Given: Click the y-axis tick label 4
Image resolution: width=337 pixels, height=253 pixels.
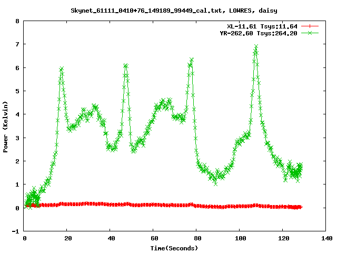Looking at the screenshot, I should tap(17, 115).
